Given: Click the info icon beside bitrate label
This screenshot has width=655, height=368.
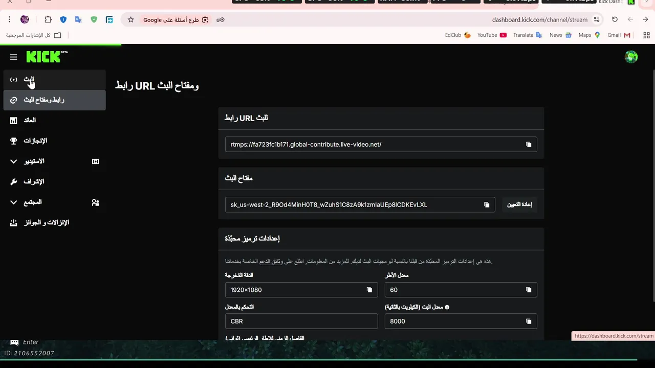Looking at the screenshot, I should pos(447,307).
